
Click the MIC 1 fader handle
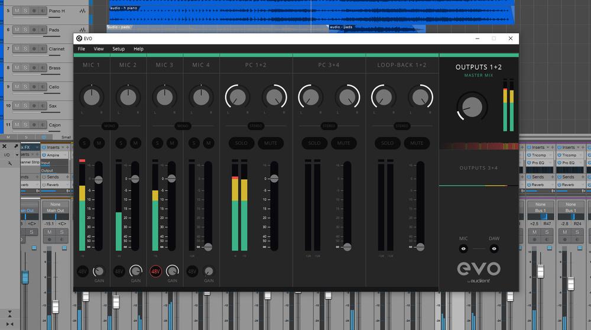tap(98, 180)
